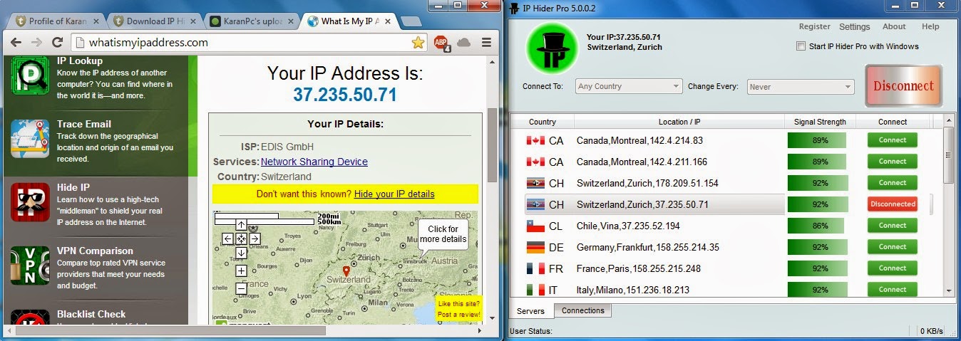Click the VPN Comparison sidebar icon

(x=30, y=266)
